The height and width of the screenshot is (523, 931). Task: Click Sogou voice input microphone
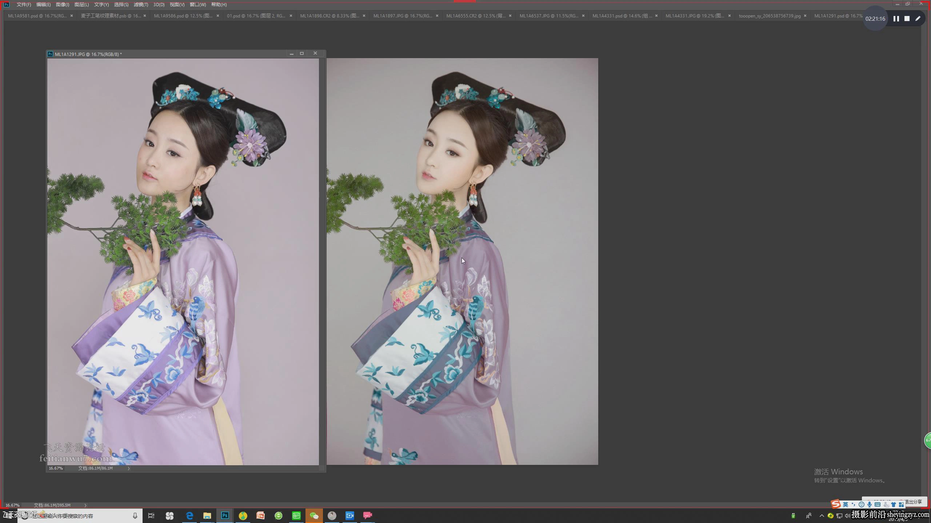tap(870, 504)
